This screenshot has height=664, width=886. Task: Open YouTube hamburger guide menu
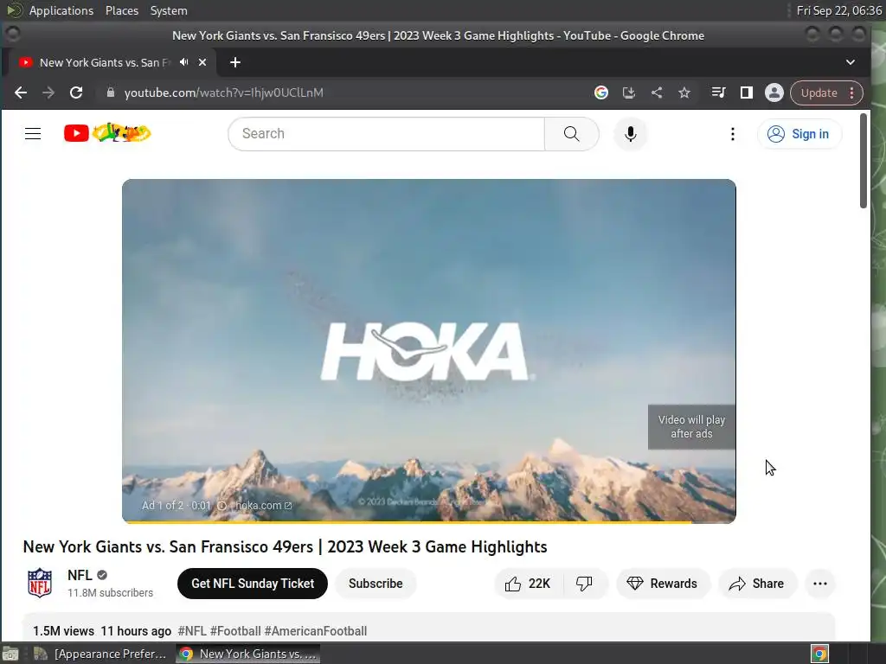click(x=33, y=134)
